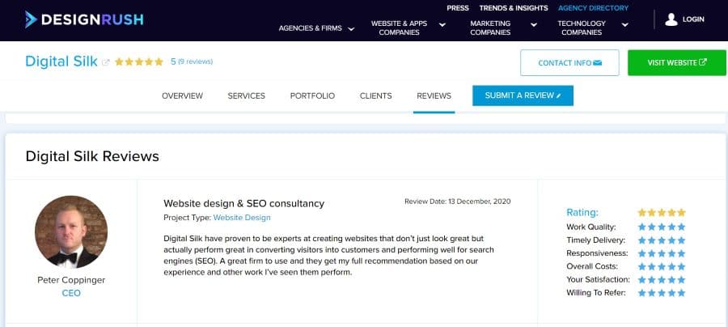The image size is (728, 327).
Task: Click the gold overall Rating stars
Action: (662, 213)
